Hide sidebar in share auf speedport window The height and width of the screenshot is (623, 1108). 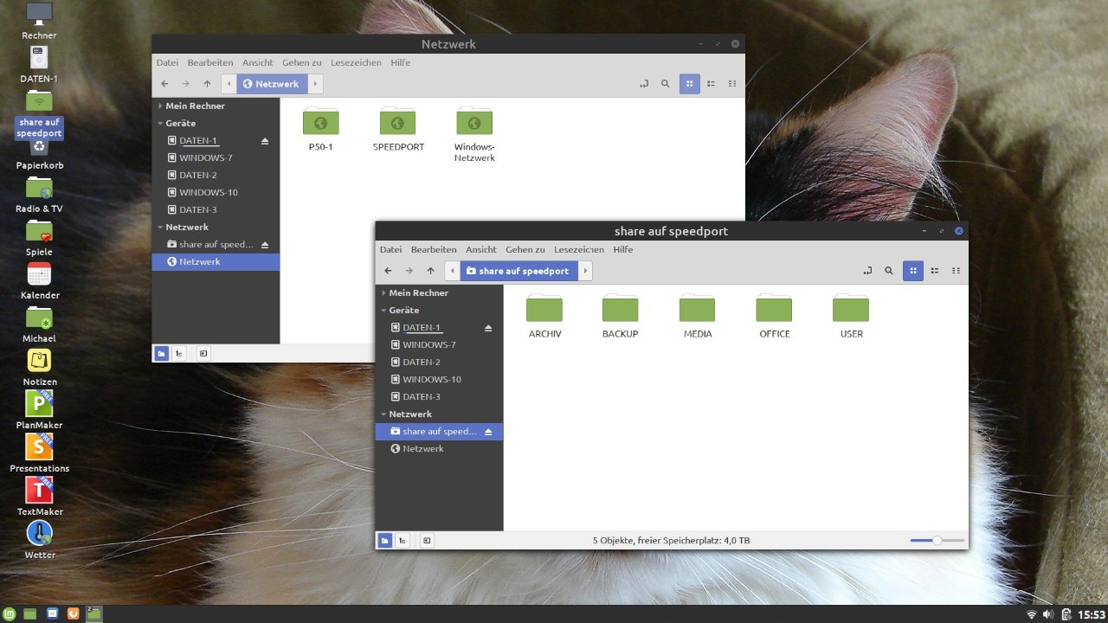(427, 541)
